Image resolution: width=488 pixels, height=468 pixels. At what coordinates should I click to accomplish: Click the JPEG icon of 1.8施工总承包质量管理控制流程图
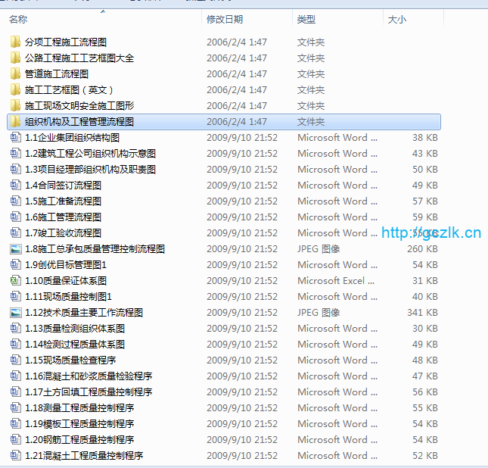(x=15, y=249)
